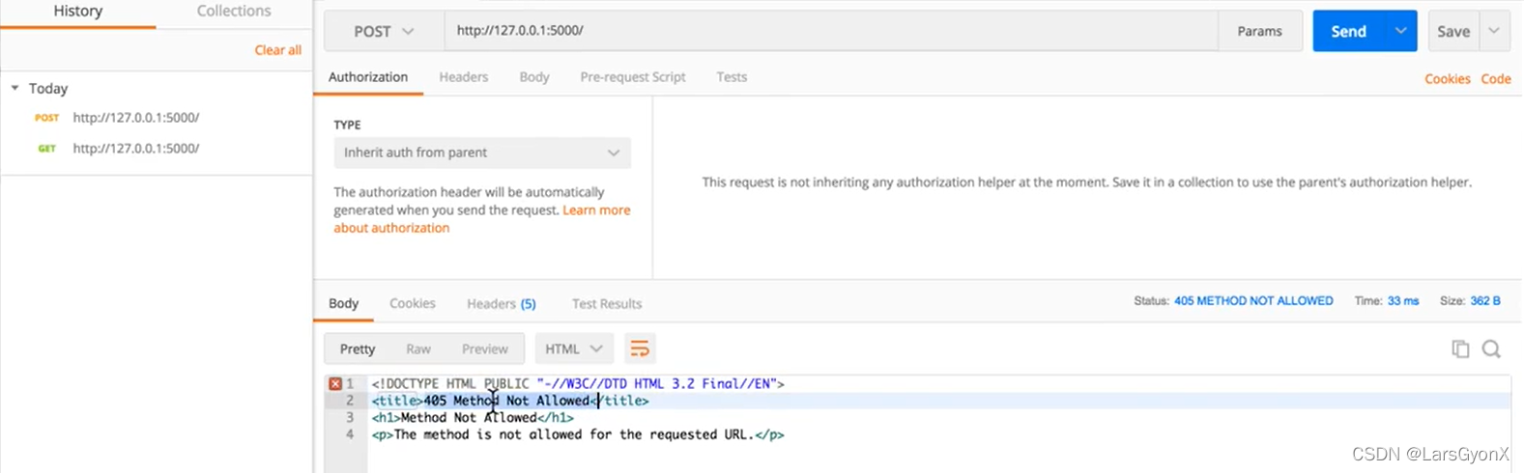The image size is (1524, 473).
Task: Click the request URL input field
Action: (x=831, y=31)
